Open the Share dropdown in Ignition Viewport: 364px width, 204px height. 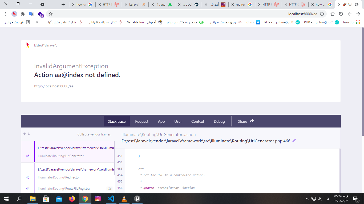[246, 121]
